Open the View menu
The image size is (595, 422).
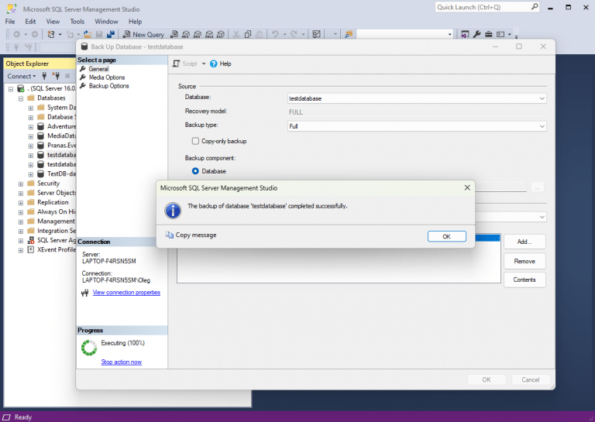point(53,22)
